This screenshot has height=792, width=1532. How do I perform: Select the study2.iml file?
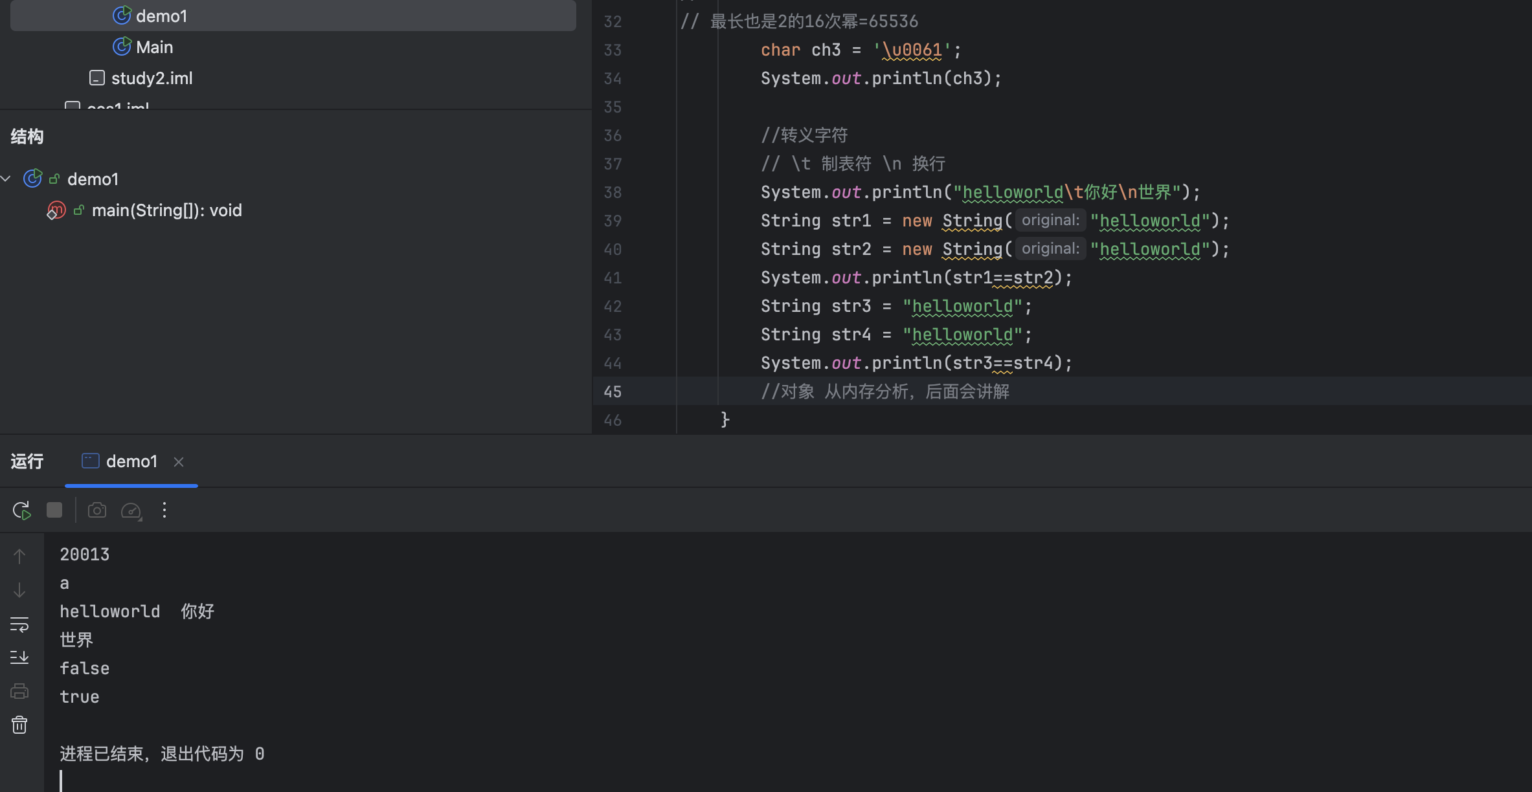pyautogui.click(x=152, y=78)
